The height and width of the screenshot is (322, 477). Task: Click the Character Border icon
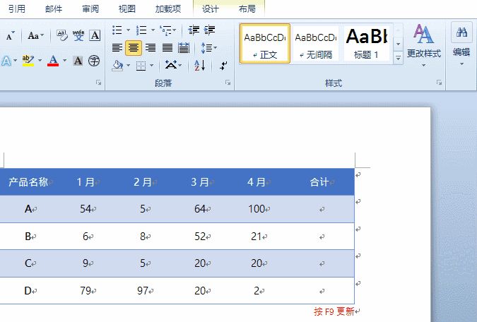coord(95,36)
